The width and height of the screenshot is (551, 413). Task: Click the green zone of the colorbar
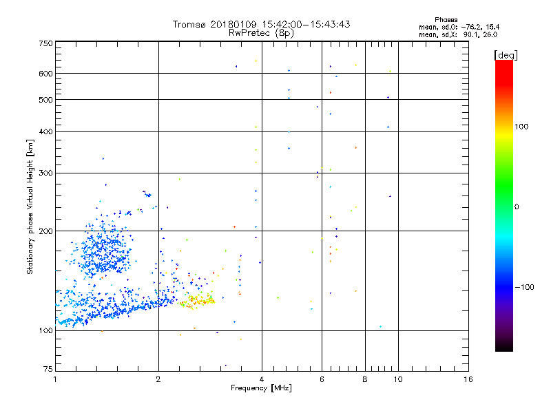point(504,186)
